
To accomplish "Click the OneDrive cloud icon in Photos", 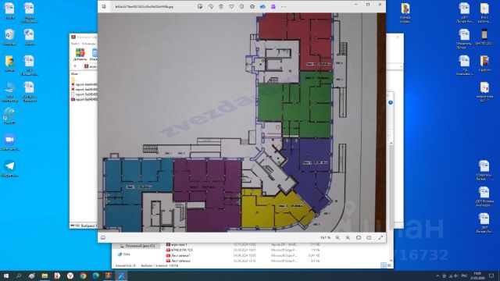I will click(262, 6).
